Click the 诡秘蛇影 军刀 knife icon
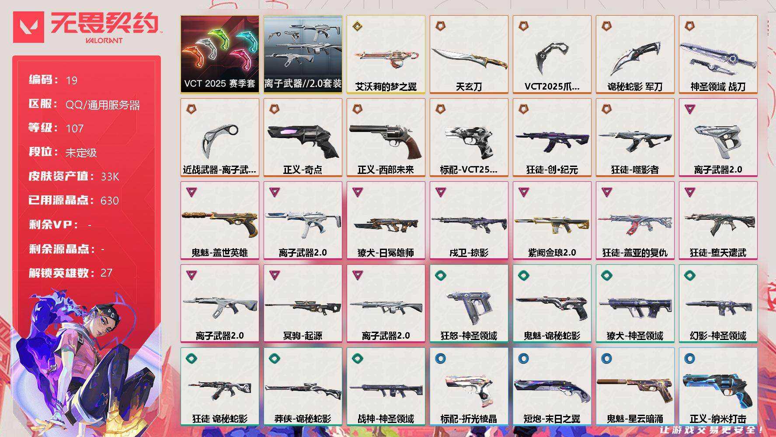776x437 pixels. click(x=635, y=58)
